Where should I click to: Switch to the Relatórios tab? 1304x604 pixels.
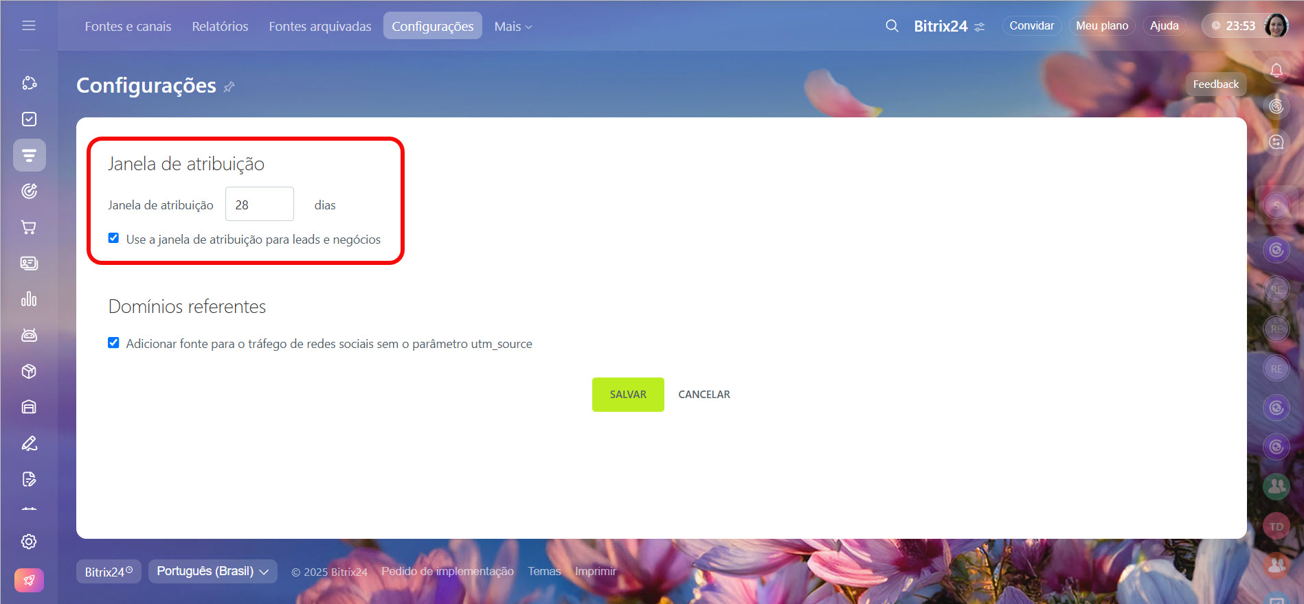point(220,26)
